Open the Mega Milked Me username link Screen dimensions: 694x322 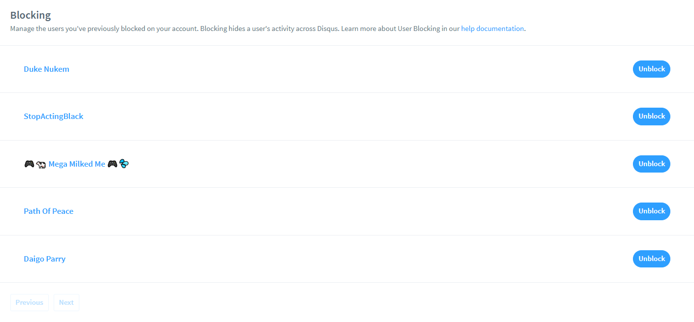[77, 164]
